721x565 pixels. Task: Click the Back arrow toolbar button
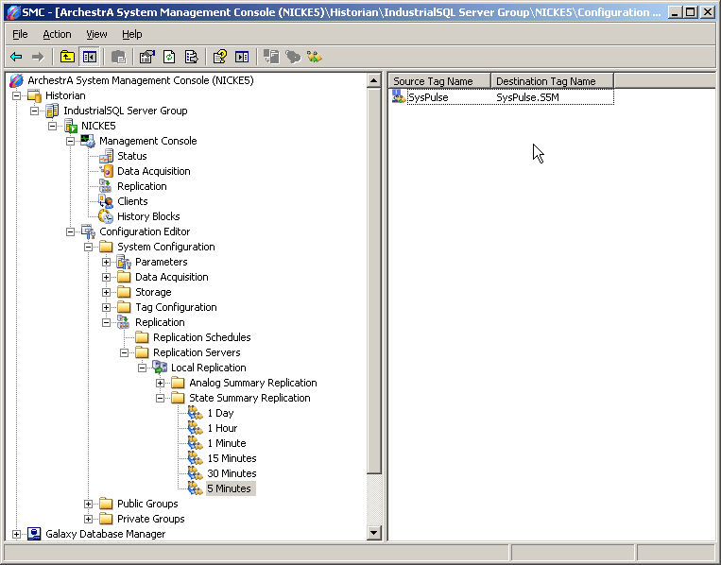tap(16, 57)
